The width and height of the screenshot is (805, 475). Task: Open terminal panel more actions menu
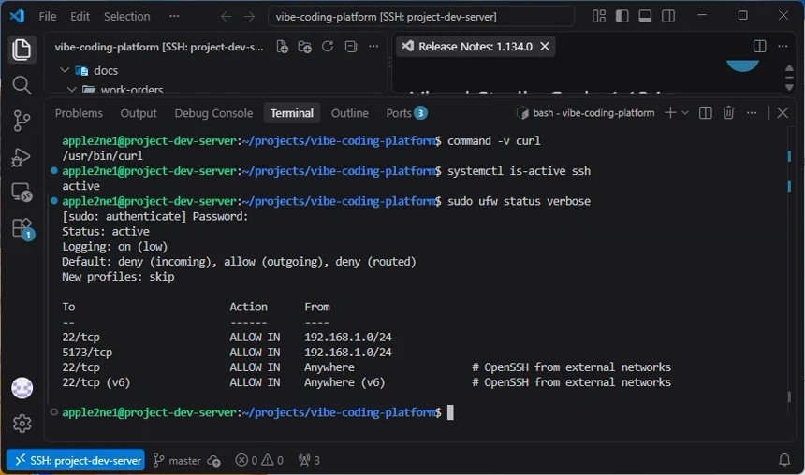[752, 113]
